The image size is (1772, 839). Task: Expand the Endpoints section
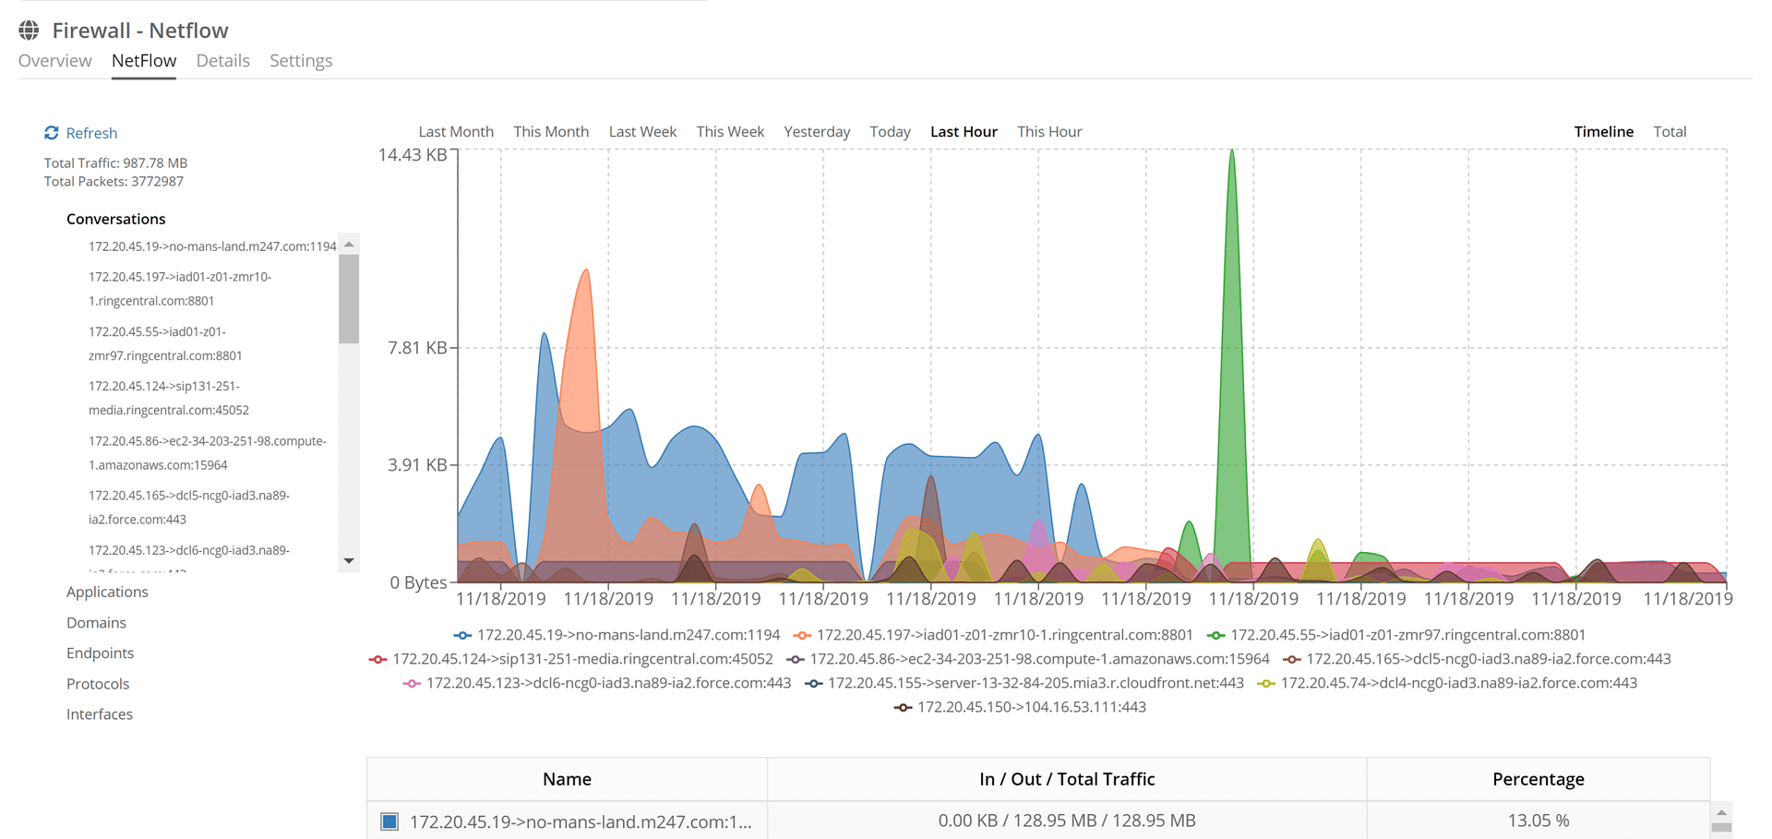click(100, 653)
